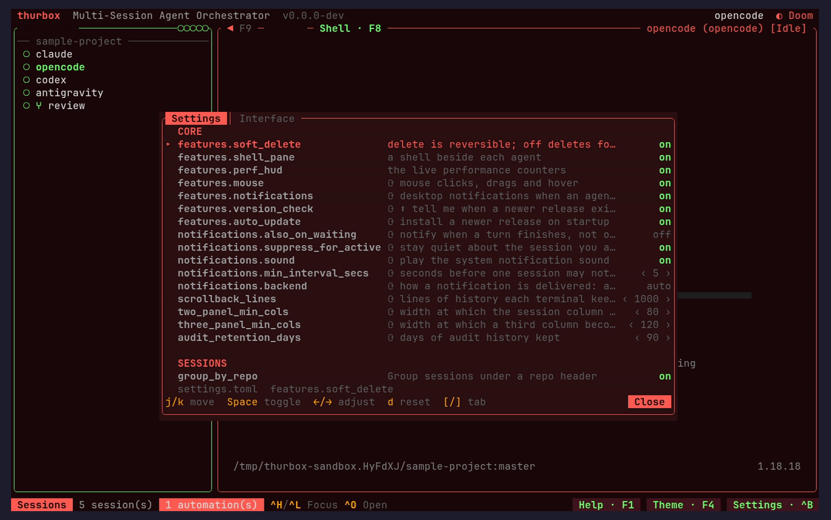This screenshot has width=831, height=520.
Task: Click the sample-project:master path text
Action: click(470, 466)
